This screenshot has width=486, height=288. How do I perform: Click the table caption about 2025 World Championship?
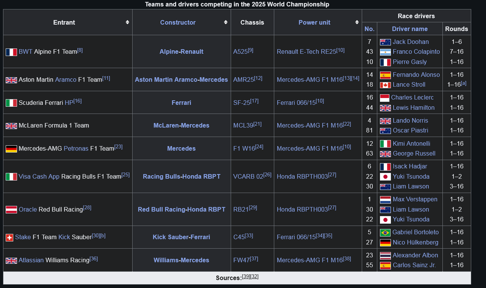tap(237, 5)
